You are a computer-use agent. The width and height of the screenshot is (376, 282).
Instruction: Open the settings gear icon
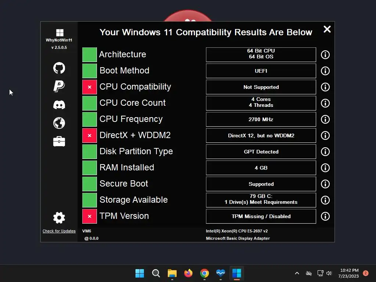click(x=59, y=218)
